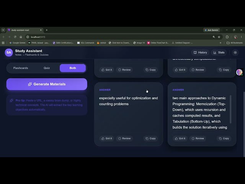Select Quiz mode

click(x=47, y=68)
